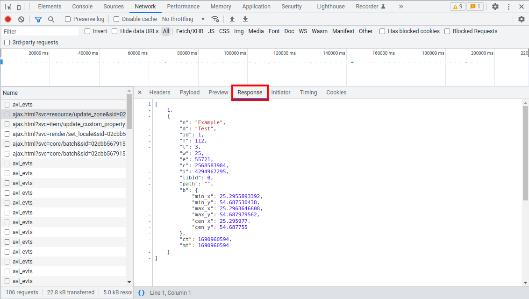
Task: Expand more DevTools tabs chevron
Action: pyautogui.click(x=401, y=7)
